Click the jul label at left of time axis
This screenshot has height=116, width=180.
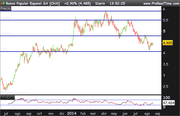(x=6, y=114)
